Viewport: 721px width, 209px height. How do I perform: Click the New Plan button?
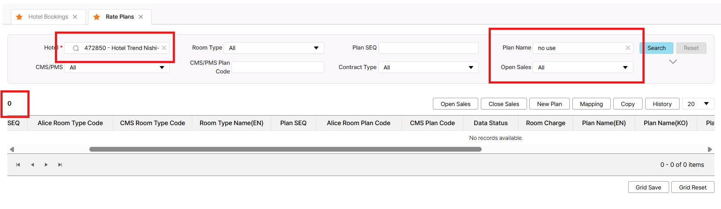pos(549,104)
